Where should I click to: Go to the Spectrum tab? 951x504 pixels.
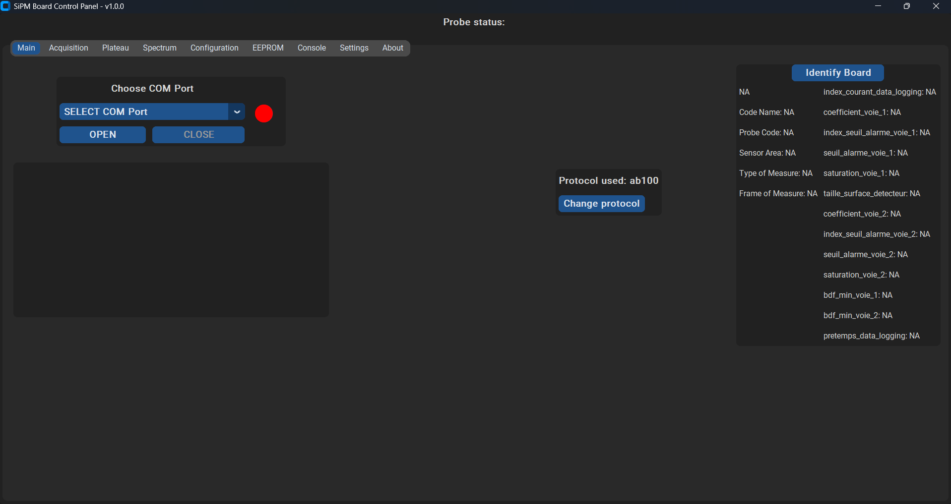(160, 48)
